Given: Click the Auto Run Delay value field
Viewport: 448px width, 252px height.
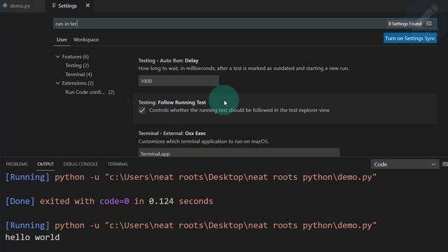Looking at the screenshot, I should 178,81.
